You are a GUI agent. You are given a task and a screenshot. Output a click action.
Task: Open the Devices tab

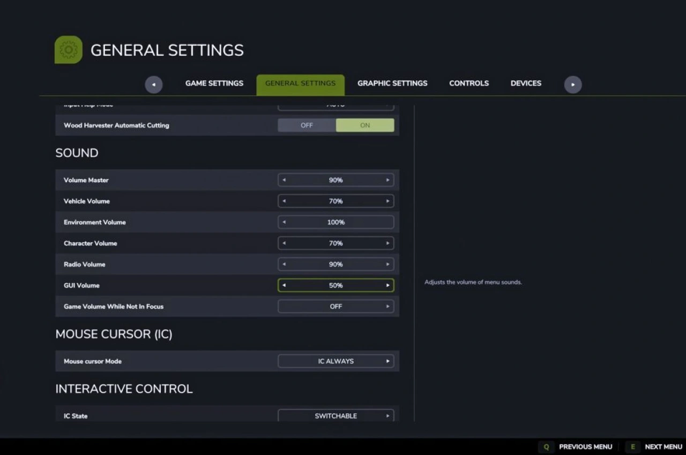[526, 83]
